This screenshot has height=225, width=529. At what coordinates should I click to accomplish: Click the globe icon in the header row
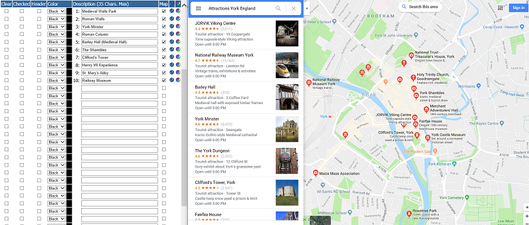[172, 3]
